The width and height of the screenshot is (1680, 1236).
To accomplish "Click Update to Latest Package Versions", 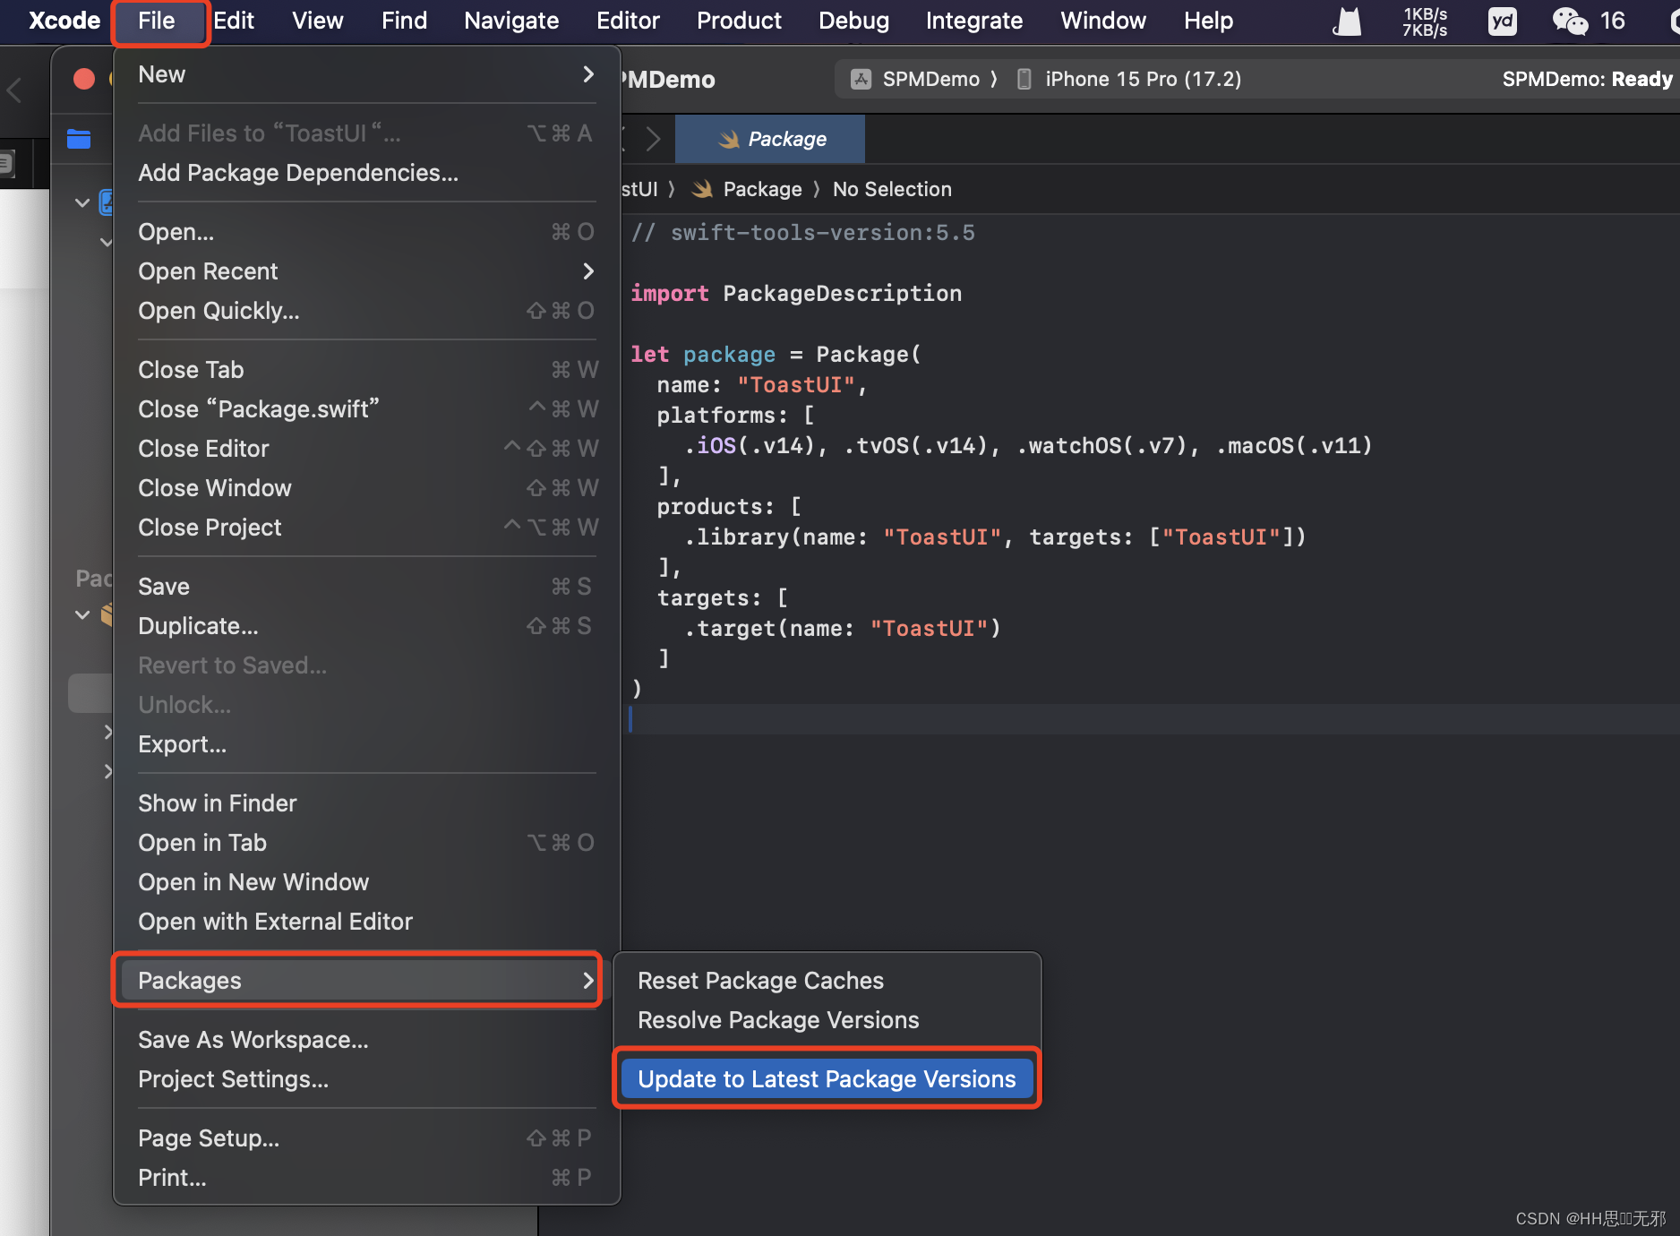I will click(827, 1079).
